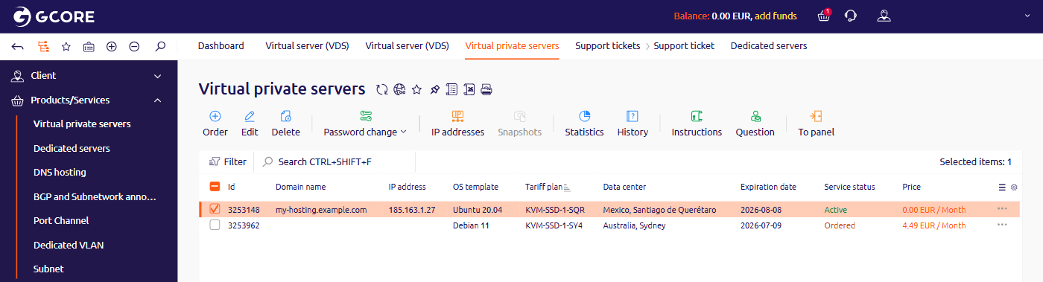Open Dedicated VLAN in sidebar
This screenshot has width=1043, height=282.
pyautogui.click(x=69, y=245)
